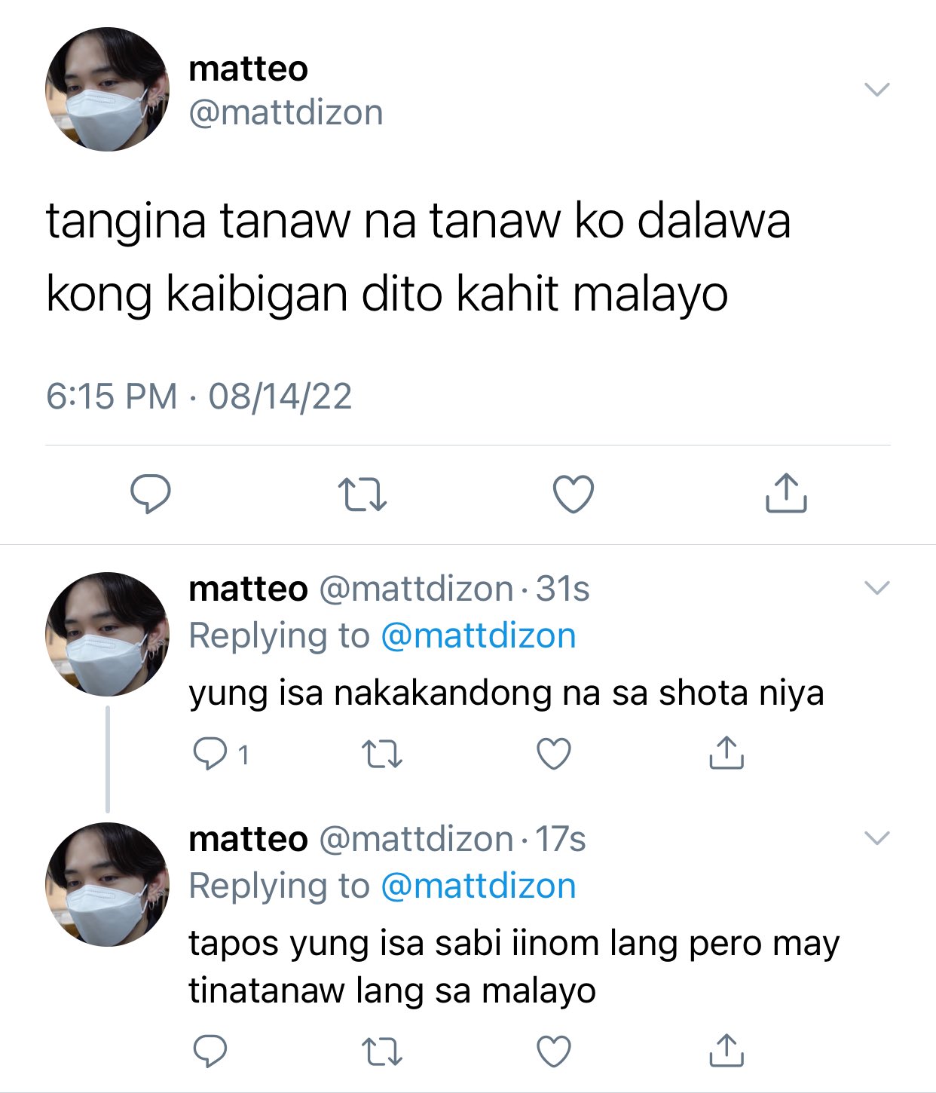This screenshot has width=936, height=1093.
Task: Open the chevron menu on 17s reply
Action: click(877, 838)
